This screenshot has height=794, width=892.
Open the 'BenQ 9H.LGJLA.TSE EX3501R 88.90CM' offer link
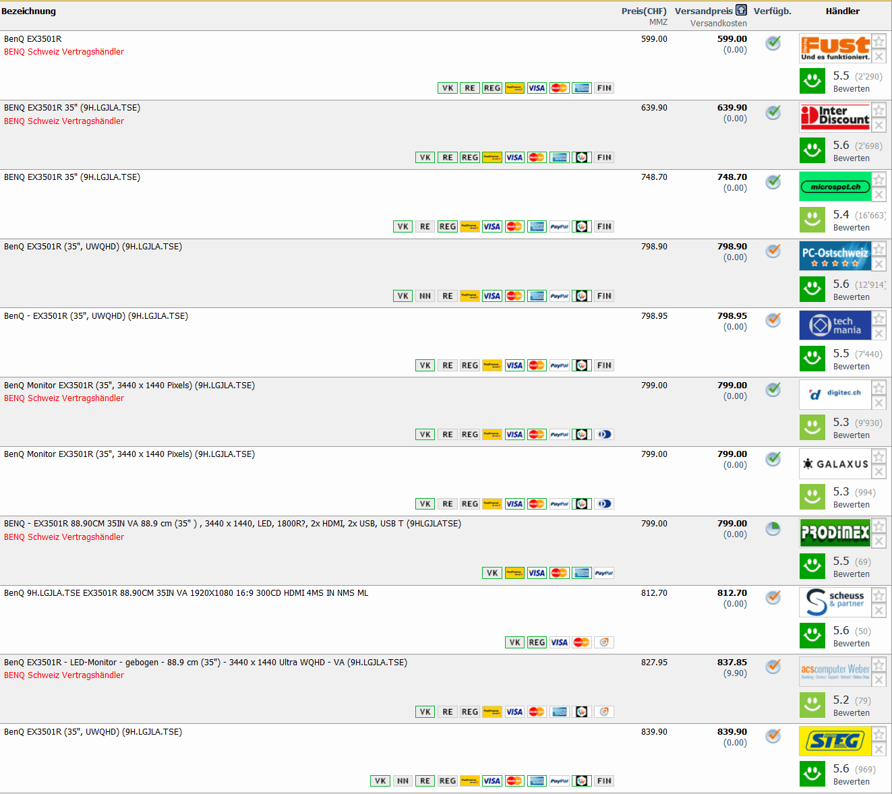pos(186,593)
